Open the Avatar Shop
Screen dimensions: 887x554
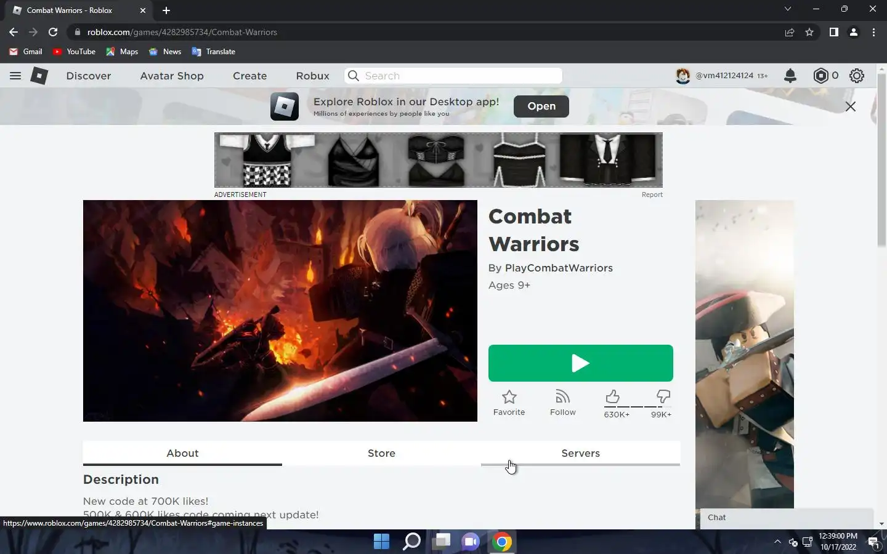tap(172, 76)
